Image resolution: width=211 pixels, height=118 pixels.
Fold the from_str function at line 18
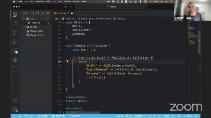64,58
